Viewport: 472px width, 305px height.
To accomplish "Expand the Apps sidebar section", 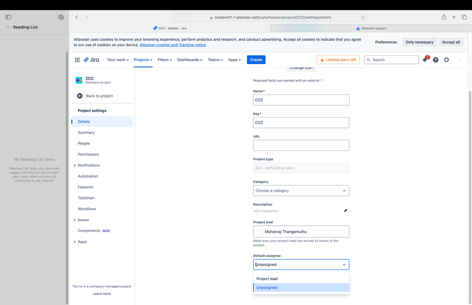I will tap(75, 242).
